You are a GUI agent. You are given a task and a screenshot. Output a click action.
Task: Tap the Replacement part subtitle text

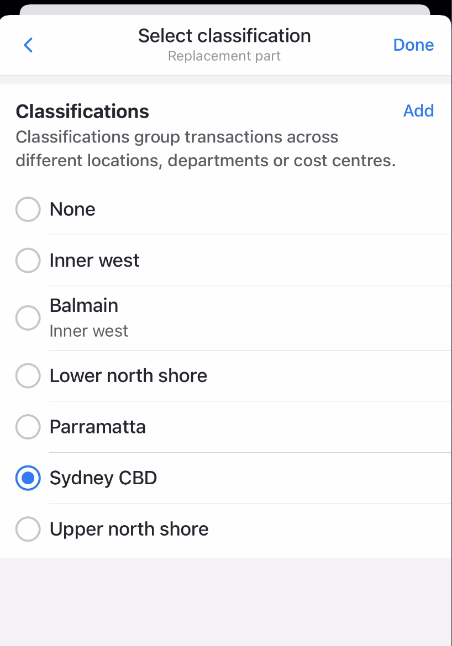click(x=224, y=55)
